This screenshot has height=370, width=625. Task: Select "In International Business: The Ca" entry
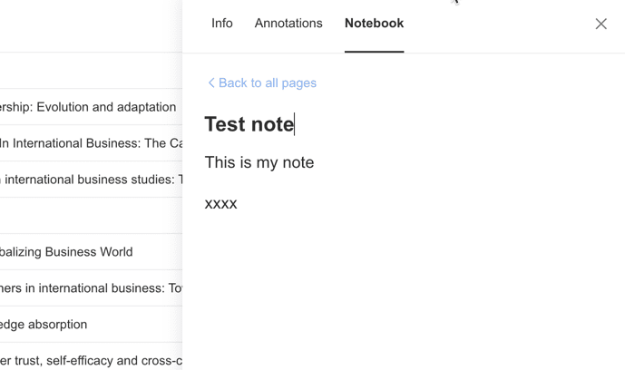pyautogui.click(x=91, y=143)
